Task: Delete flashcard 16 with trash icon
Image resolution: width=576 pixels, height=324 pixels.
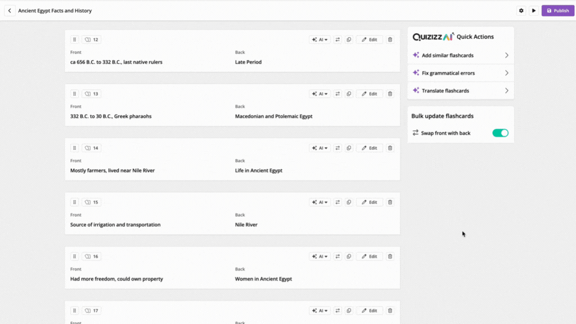Action: pyautogui.click(x=390, y=257)
